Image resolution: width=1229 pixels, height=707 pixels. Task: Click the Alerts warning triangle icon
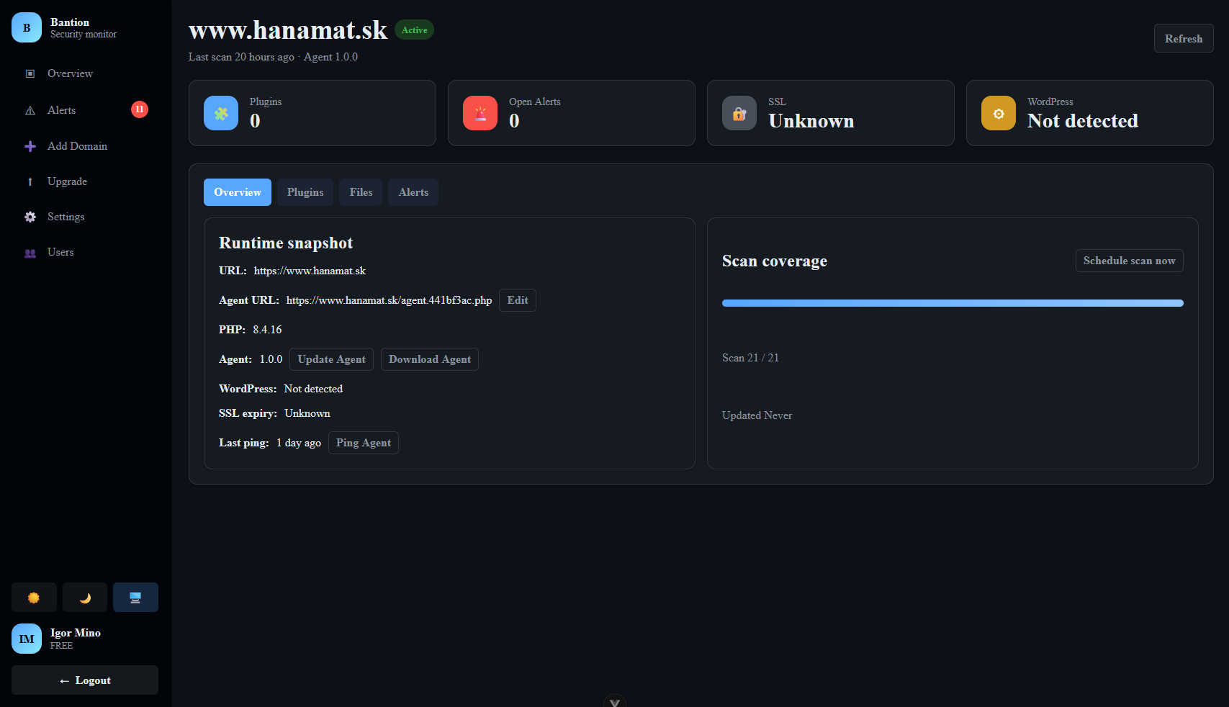pos(30,110)
